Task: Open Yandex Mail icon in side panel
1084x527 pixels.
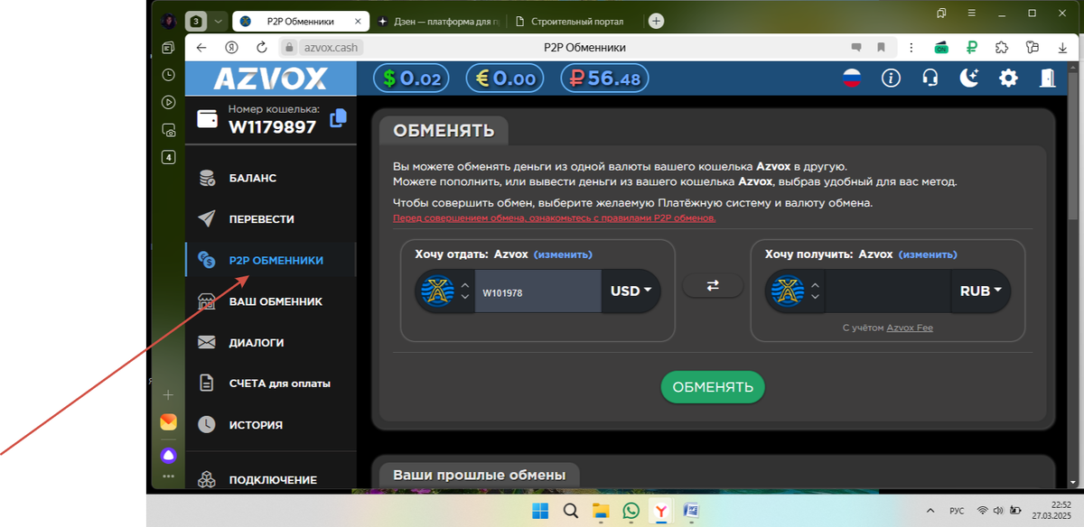Action: tap(168, 421)
